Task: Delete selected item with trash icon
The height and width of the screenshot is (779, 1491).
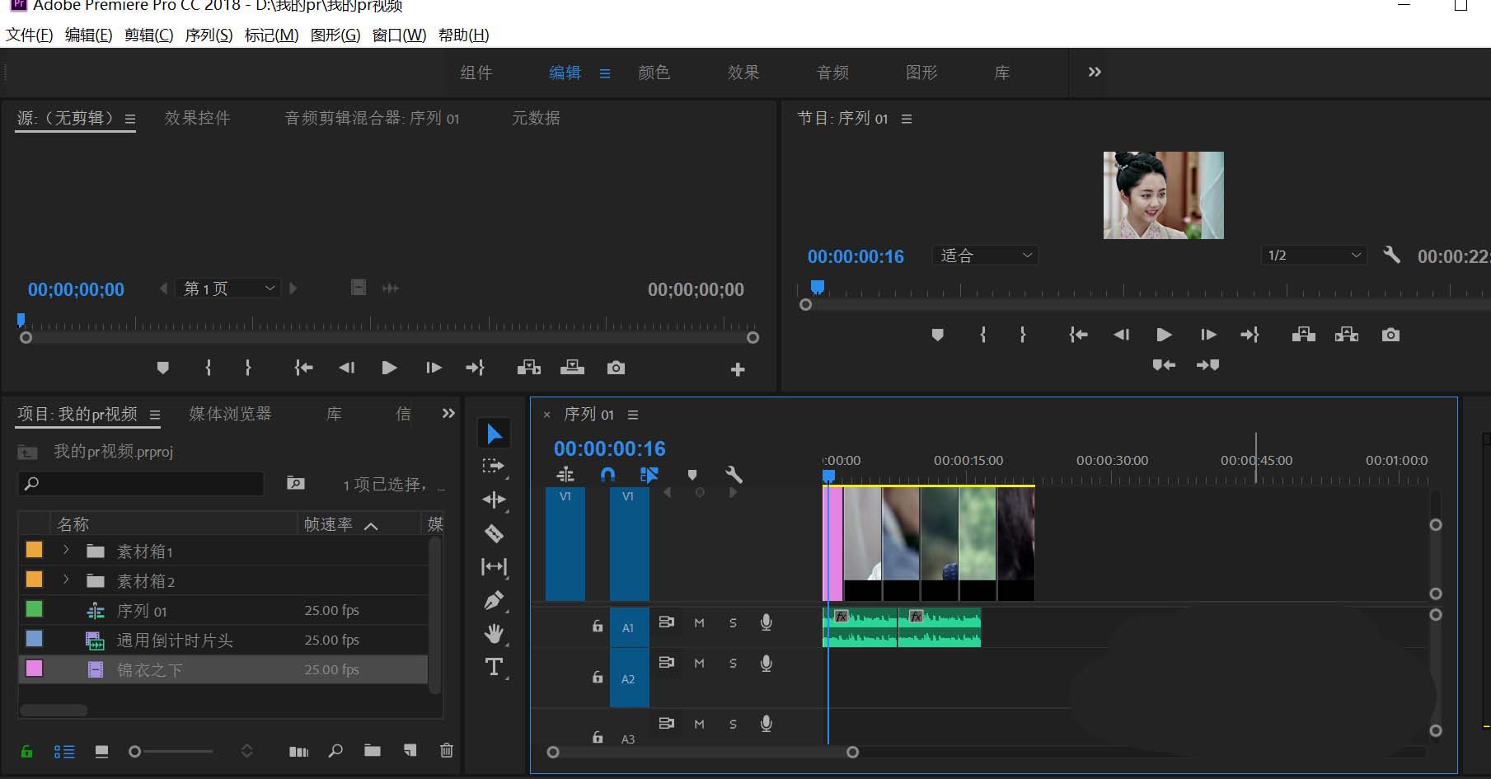Action: point(446,750)
